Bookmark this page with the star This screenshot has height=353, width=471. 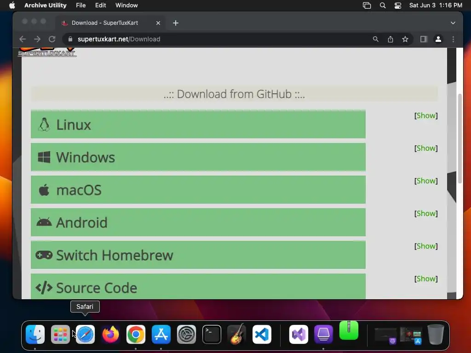coord(405,39)
